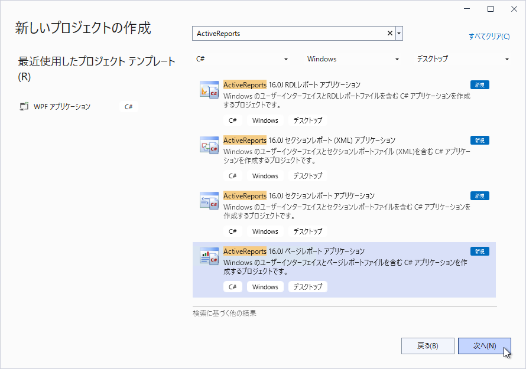Click the 次へ(N) button
The image size is (526, 369).
pyautogui.click(x=484, y=346)
